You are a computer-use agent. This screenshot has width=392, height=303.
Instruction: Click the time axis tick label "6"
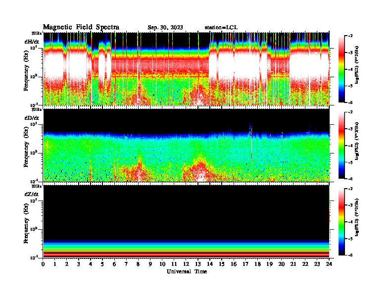click(x=114, y=264)
